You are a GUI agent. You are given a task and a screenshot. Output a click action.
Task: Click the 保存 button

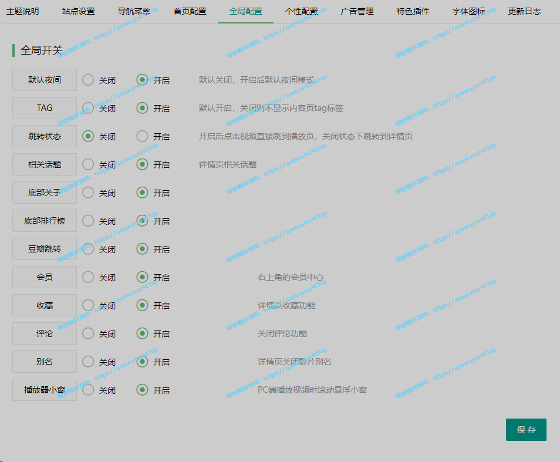[526, 430]
